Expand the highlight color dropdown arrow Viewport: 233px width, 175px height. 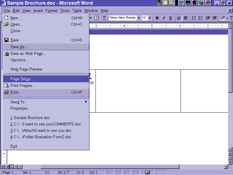(x=227, y=18)
